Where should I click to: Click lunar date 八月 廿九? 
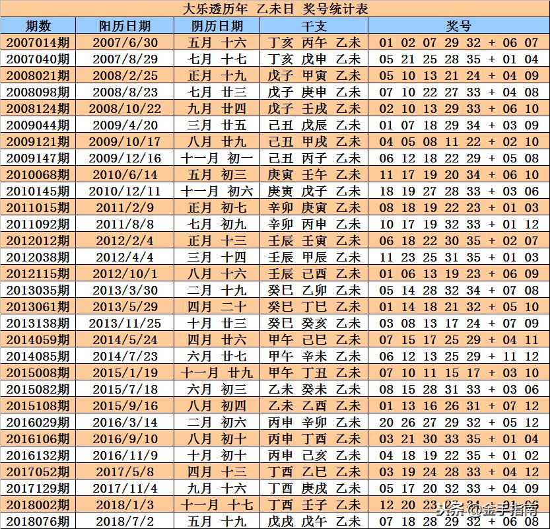pyautogui.click(x=217, y=141)
